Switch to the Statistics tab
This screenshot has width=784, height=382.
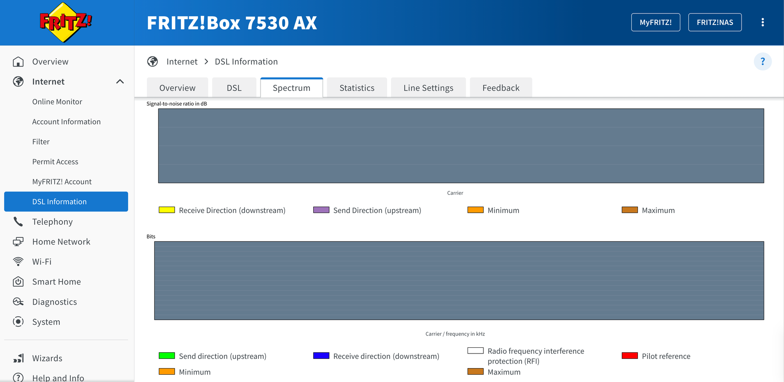pyautogui.click(x=356, y=88)
